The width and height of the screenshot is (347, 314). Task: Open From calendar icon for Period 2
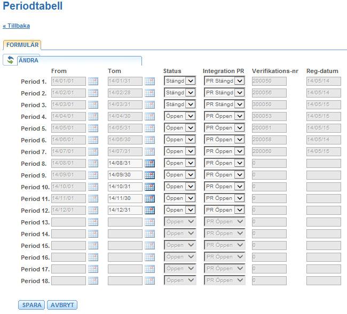point(93,93)
